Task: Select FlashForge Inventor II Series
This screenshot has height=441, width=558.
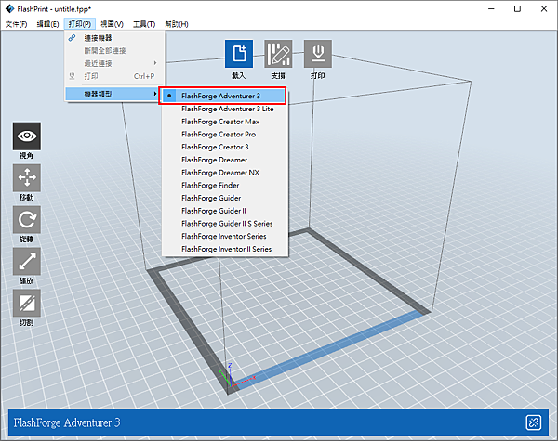Action: point(225,249)
